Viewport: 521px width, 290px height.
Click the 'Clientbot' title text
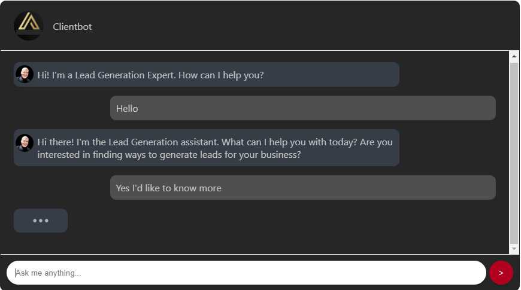72,26
